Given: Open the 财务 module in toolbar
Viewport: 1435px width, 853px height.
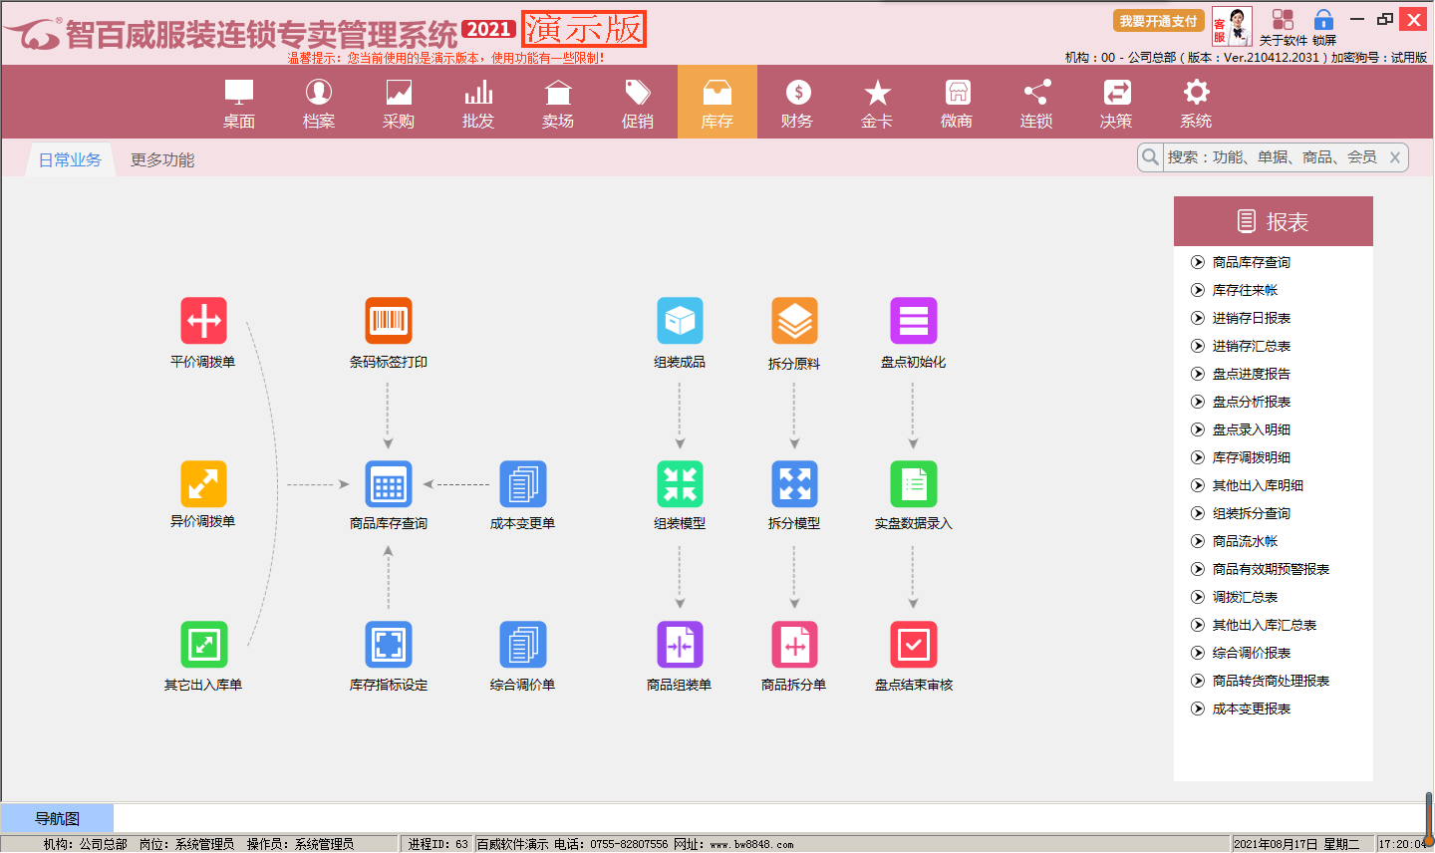Looking at the screenshot, I should [797, 103].
